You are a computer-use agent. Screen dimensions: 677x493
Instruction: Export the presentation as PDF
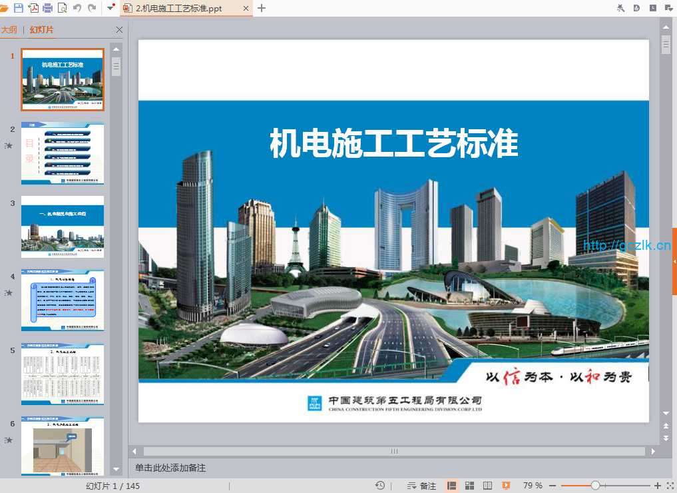pyautogui.click(x=33, y=8)
